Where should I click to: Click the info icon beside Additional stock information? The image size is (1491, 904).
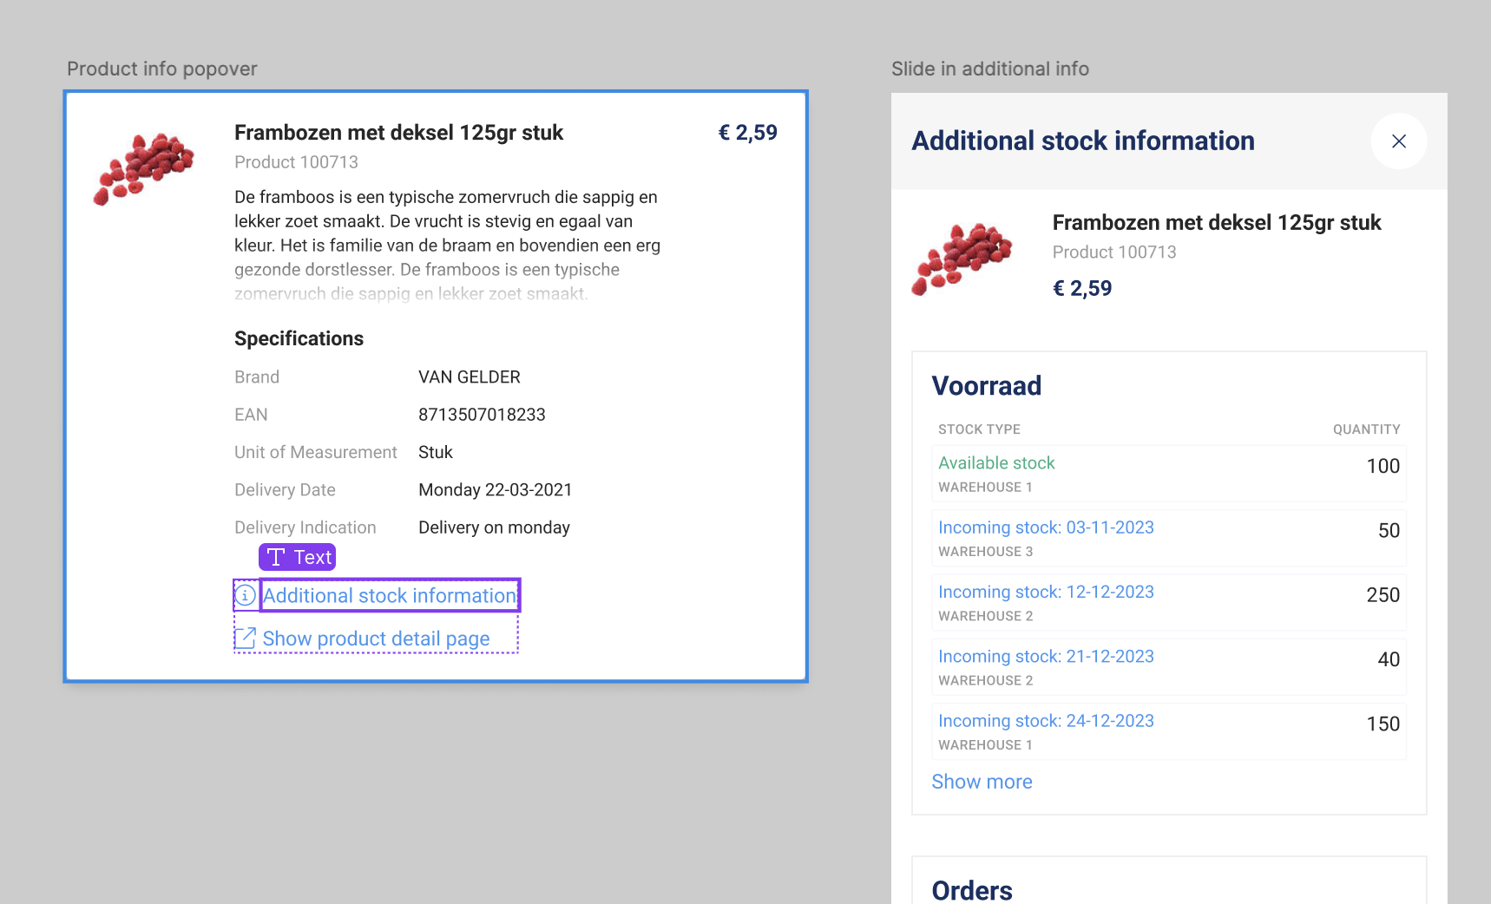246,595
